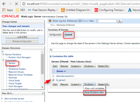Image resolution: width=140 pixels, height=102 pixels.
Task: Click Domain Structure scroll down arrow
Action: tap(42, 87)
